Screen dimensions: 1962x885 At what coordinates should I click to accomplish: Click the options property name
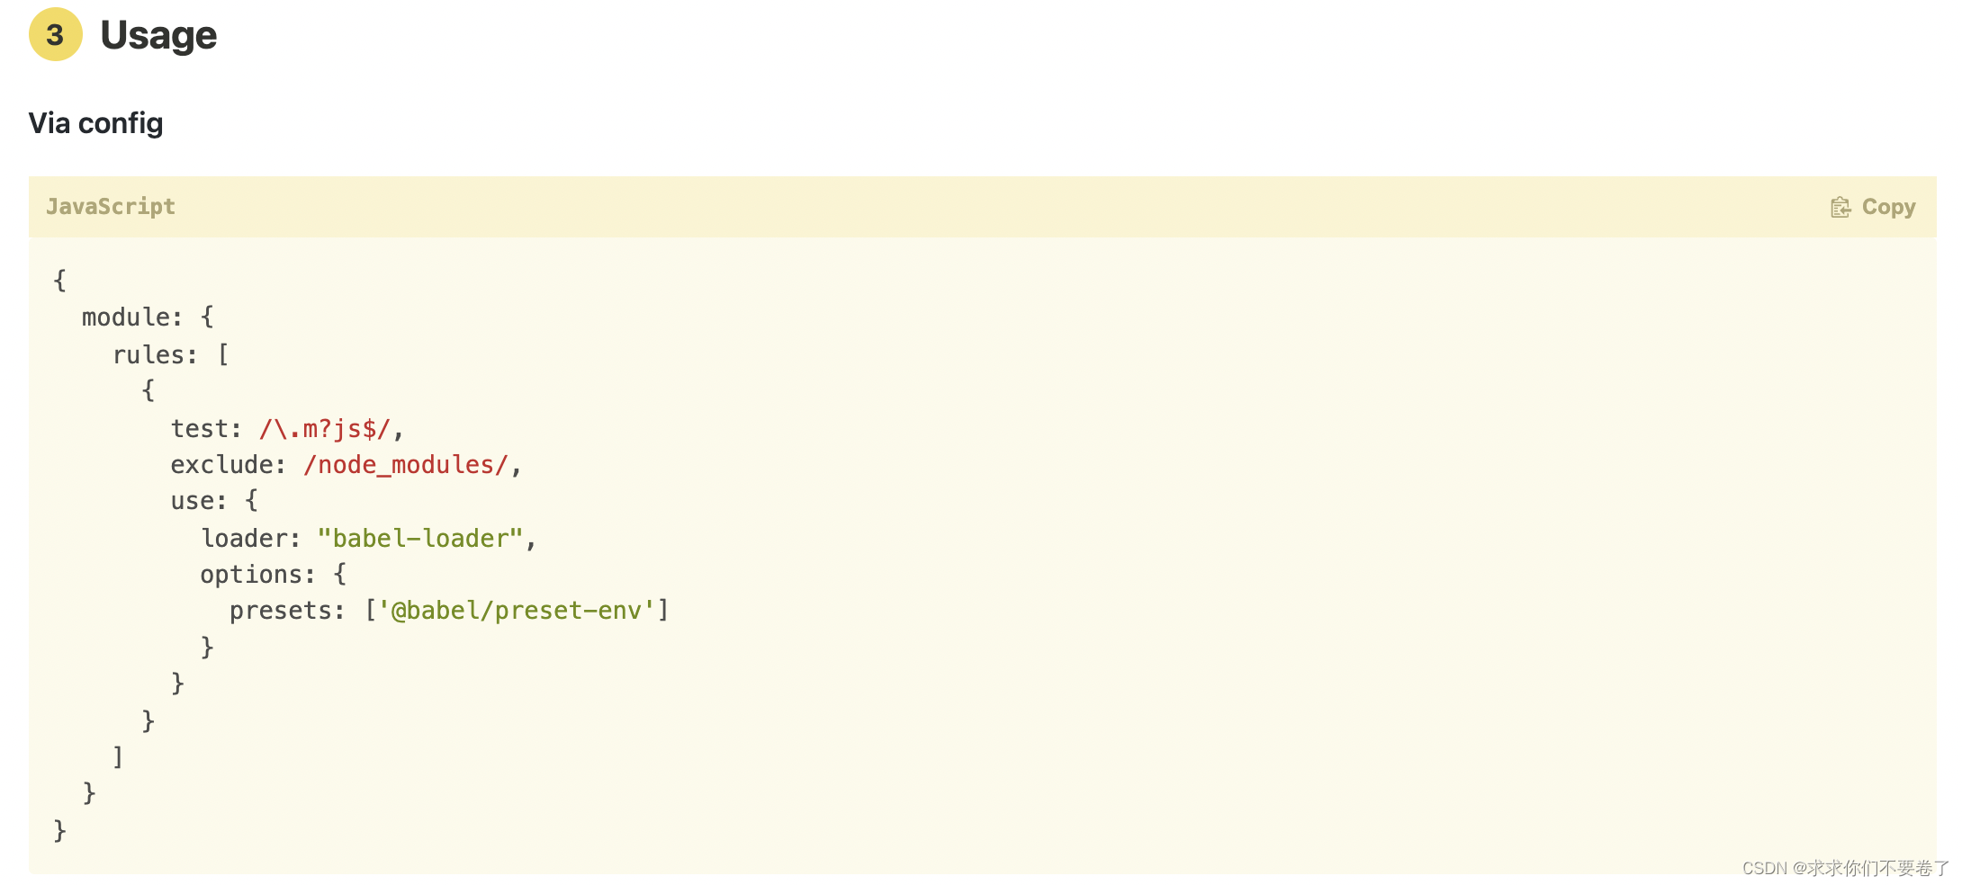251,575
